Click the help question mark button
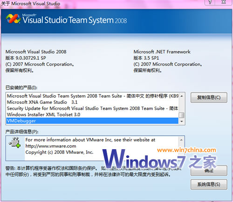 [x=210, y=2]
